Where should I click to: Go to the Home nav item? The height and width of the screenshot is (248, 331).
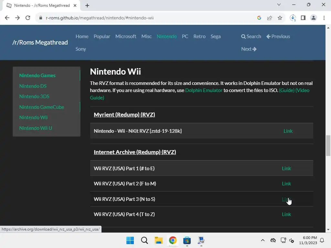(x=82, y=36)
